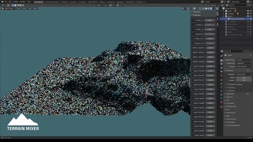
Task: Open the Tool tab icon in Properties editor
Action: pyautogui.click(x=221, y=56)
